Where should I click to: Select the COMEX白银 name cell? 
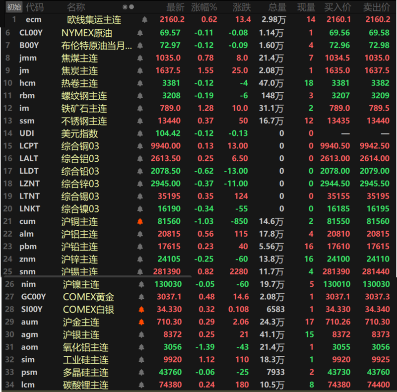click(x=89, y=310)
